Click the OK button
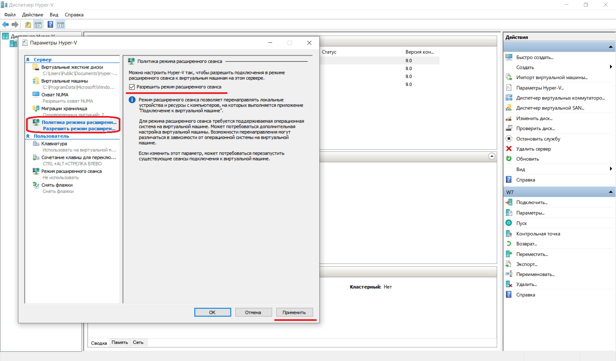 pos(212,312)
